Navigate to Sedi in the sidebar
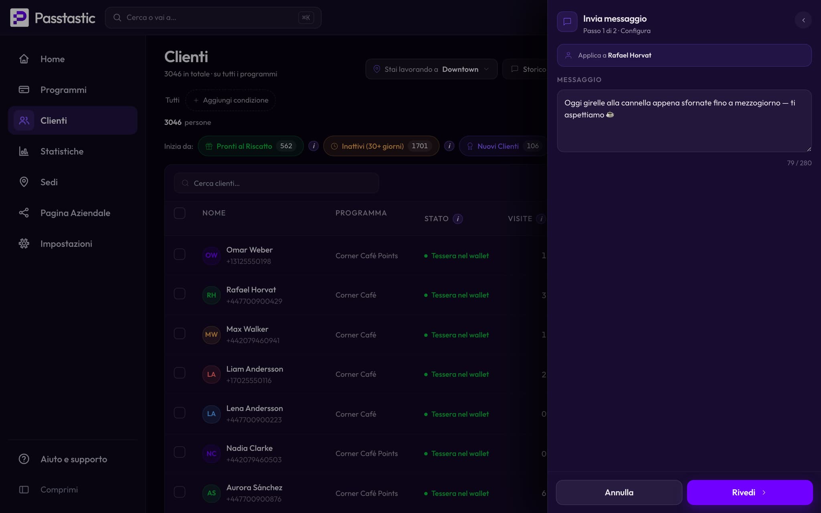Image resolution: width=821 pixels, height=513 pixels. [73, 182]
